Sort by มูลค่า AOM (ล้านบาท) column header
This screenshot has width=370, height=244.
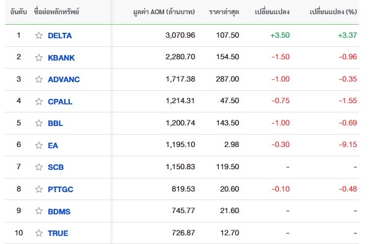[x=164, y=12]
